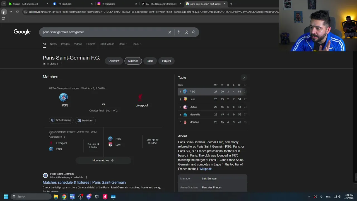Clear the search query with X
357x201 pixels.
[170, 32]
